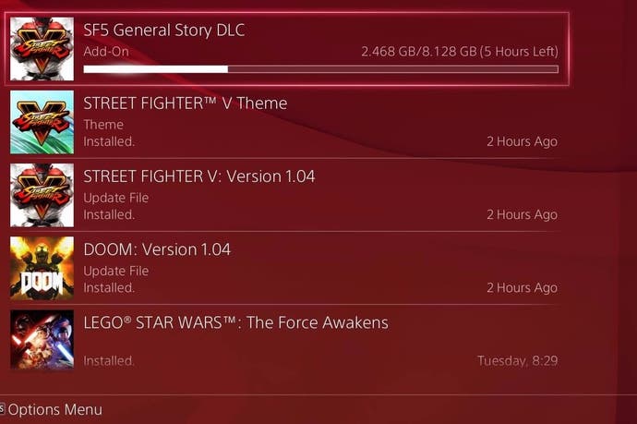Click the SF5 General Story DLC title
637x424 pixels.
164,30
